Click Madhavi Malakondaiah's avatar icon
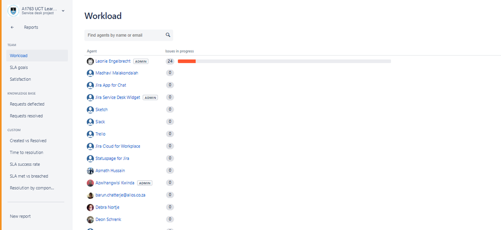Screen dimensions: 501x230 pyautogui.click(x=90, y=73)
